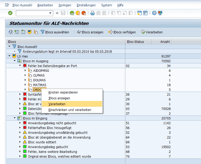The height and width of the screenshot is (164, 201).
Task: Click the red Cancel icon in toolbar
Action: pos(84,13)
